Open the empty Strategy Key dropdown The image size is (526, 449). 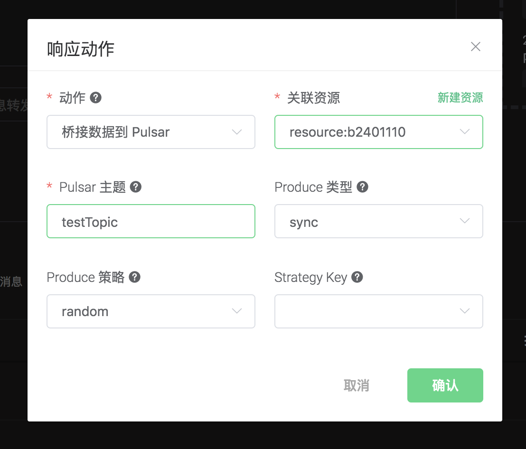tap(378, 311)
